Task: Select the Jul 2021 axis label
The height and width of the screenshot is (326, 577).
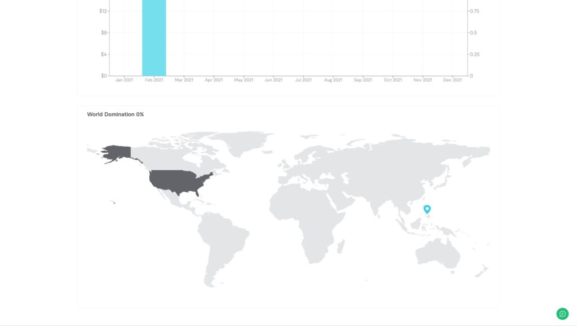Action: pos(303,80)
